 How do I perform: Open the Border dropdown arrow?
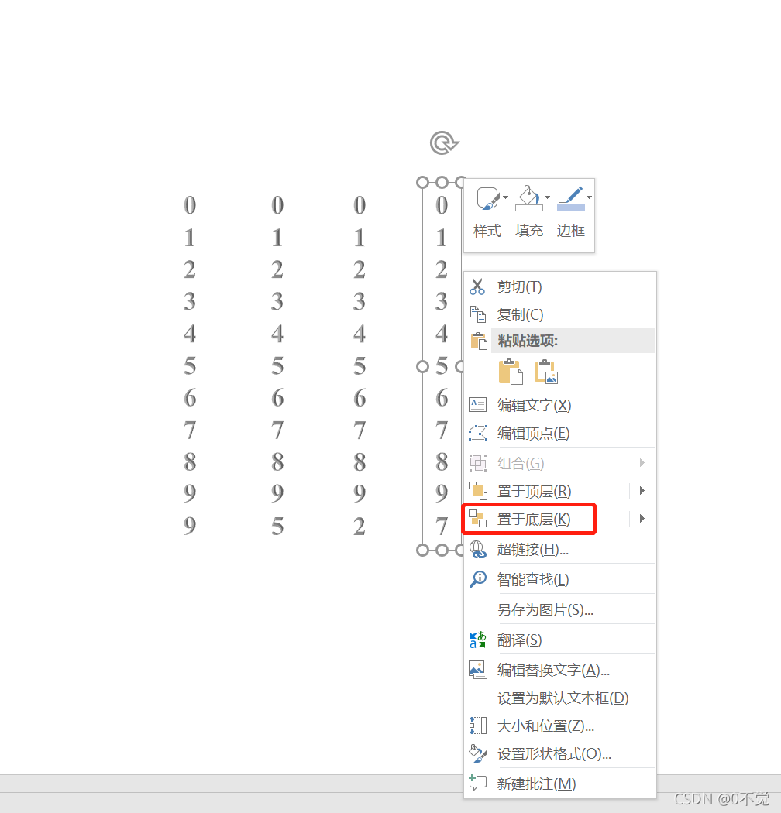[x=589, y=197]
